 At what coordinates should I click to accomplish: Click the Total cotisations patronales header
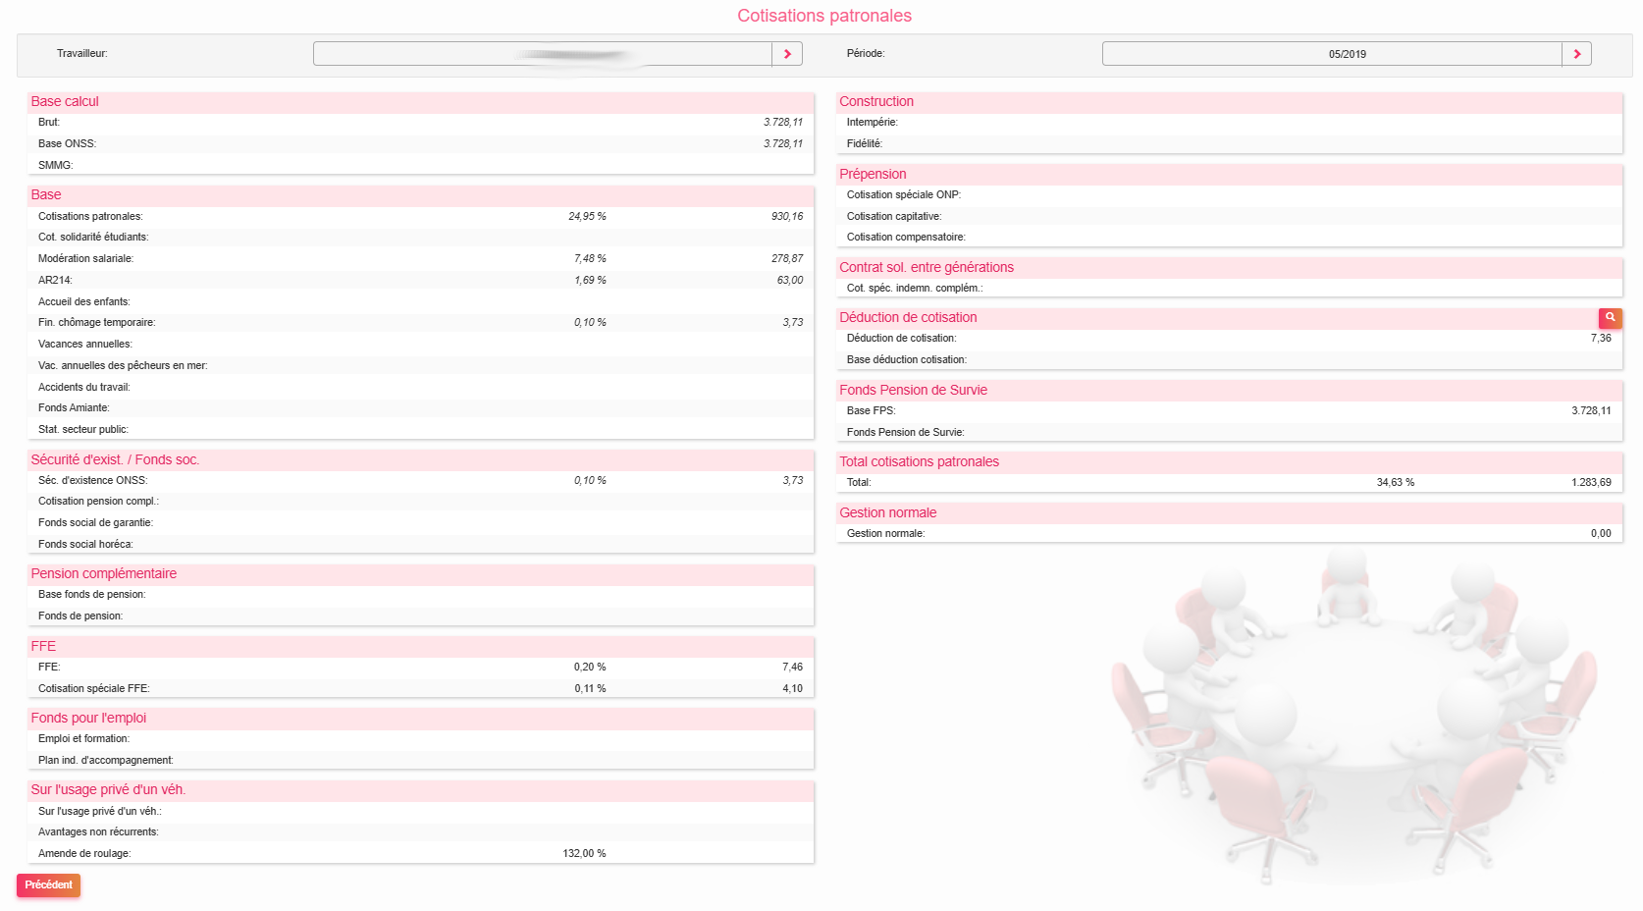coord(919,461)
